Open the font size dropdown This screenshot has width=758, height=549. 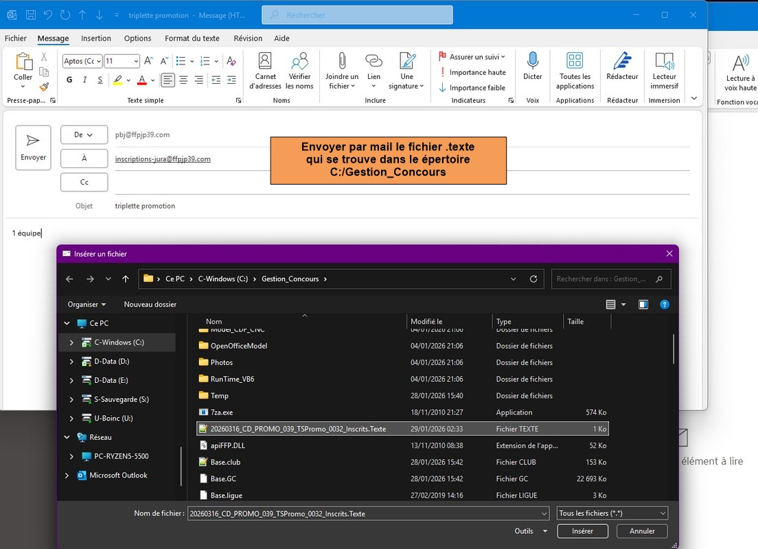(136, 61)
